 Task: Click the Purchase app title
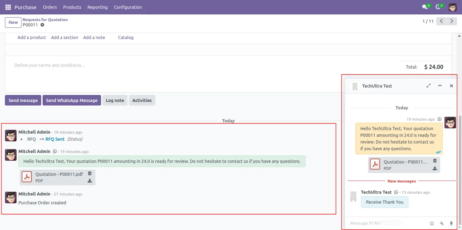[25, 7]
